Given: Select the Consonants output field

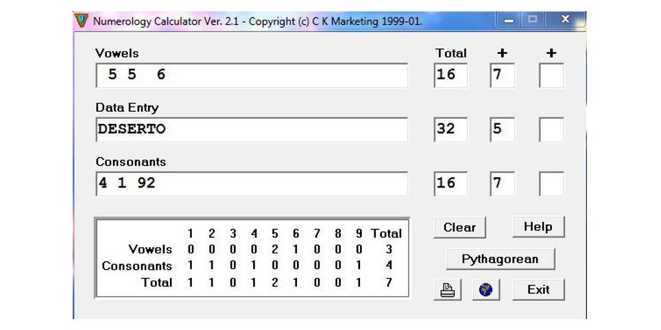Looking at the screenshot, I should [252, 183].
